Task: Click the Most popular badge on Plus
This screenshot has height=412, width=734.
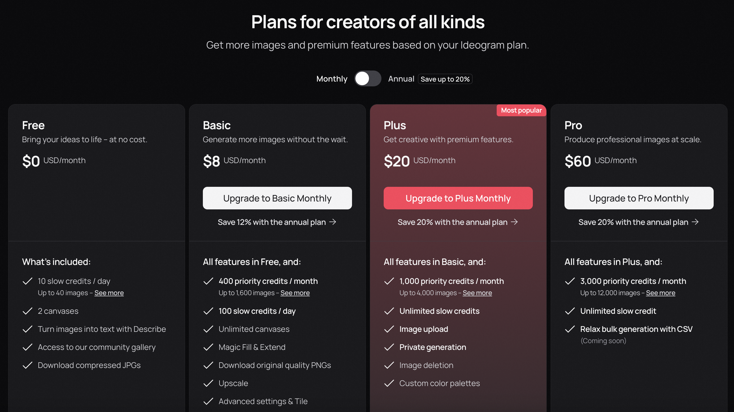Action: coord(521,110)
